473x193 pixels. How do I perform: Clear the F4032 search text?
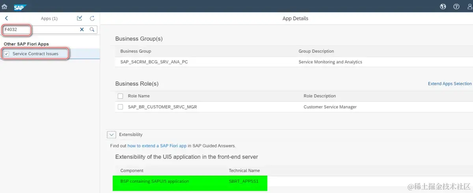point(82,29)
